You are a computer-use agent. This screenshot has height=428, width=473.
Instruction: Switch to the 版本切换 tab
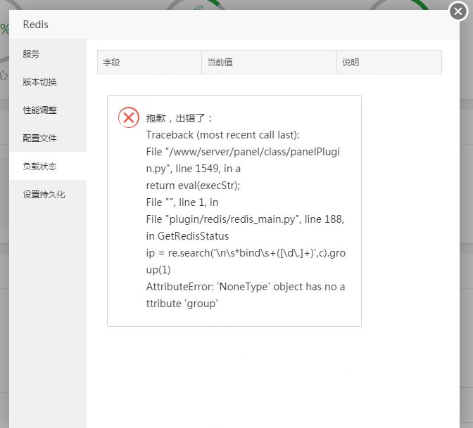point(48,82)
